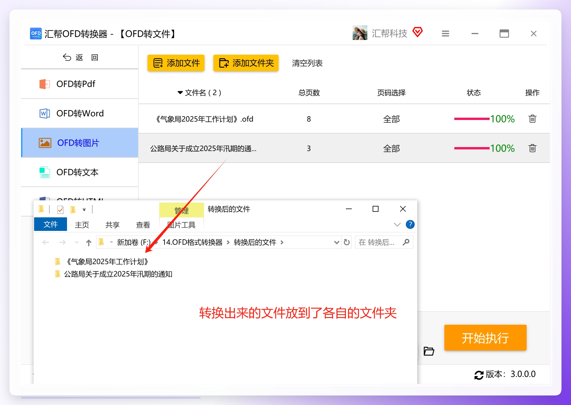Click Explorer back navigation arrow

click(46, 242)
